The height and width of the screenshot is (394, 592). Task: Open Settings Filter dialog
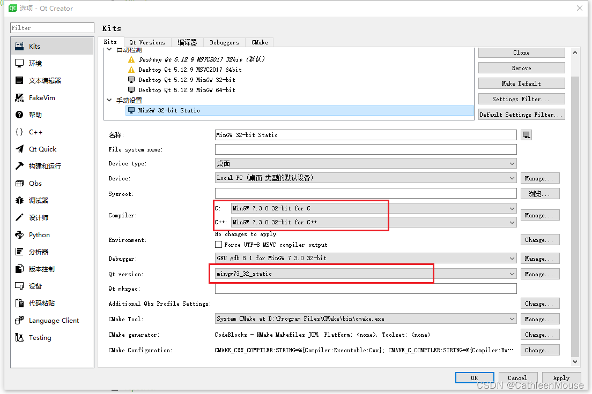pyautogui.click(x=521, y=99)
